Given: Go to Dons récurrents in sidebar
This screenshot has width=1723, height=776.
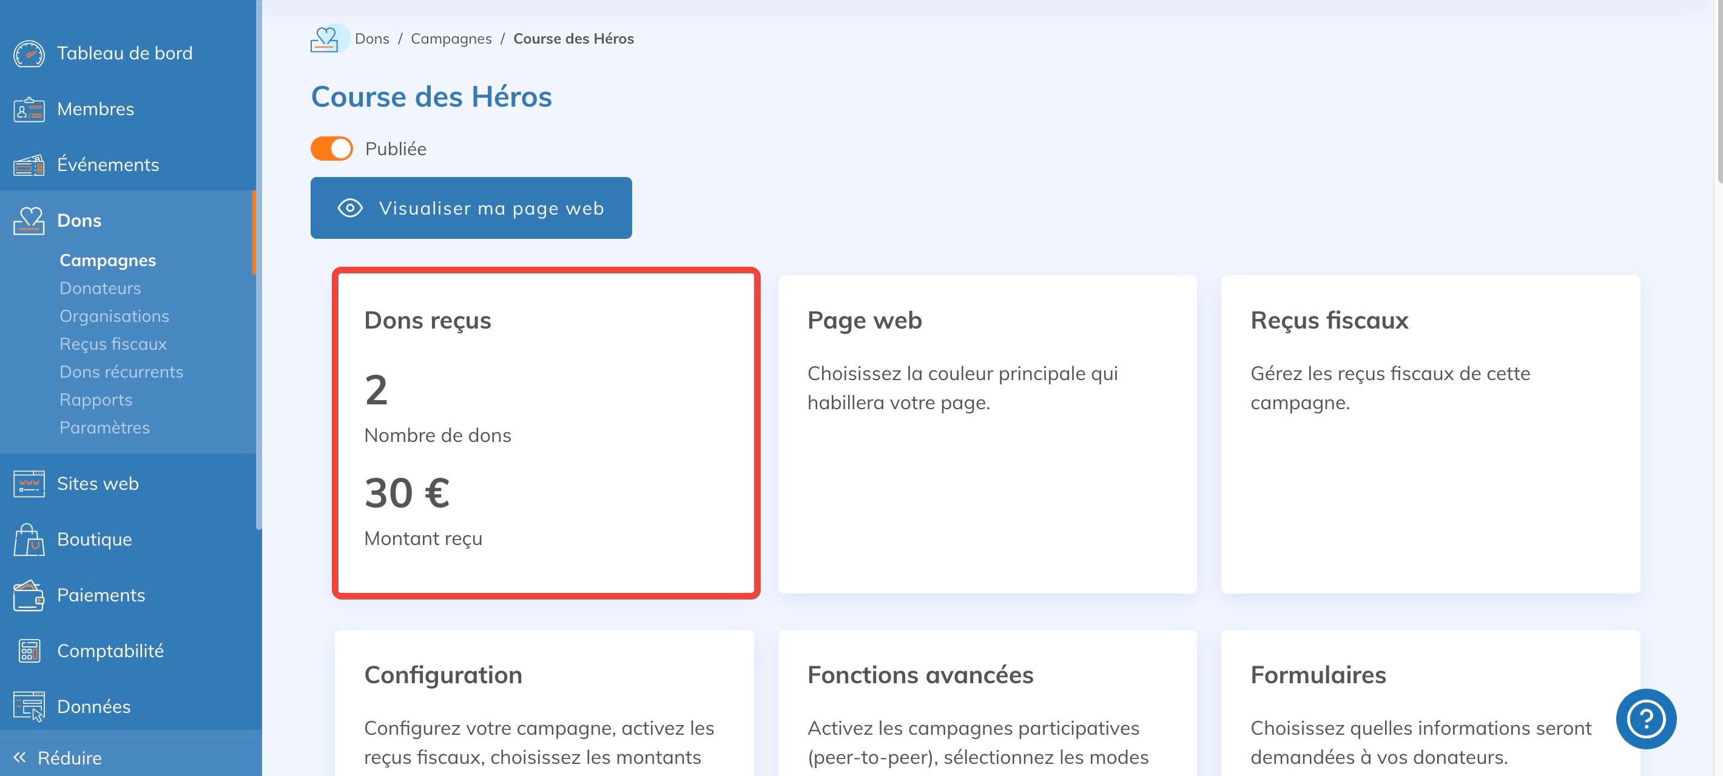Looking at the screenshot, I should click(121, 372).
